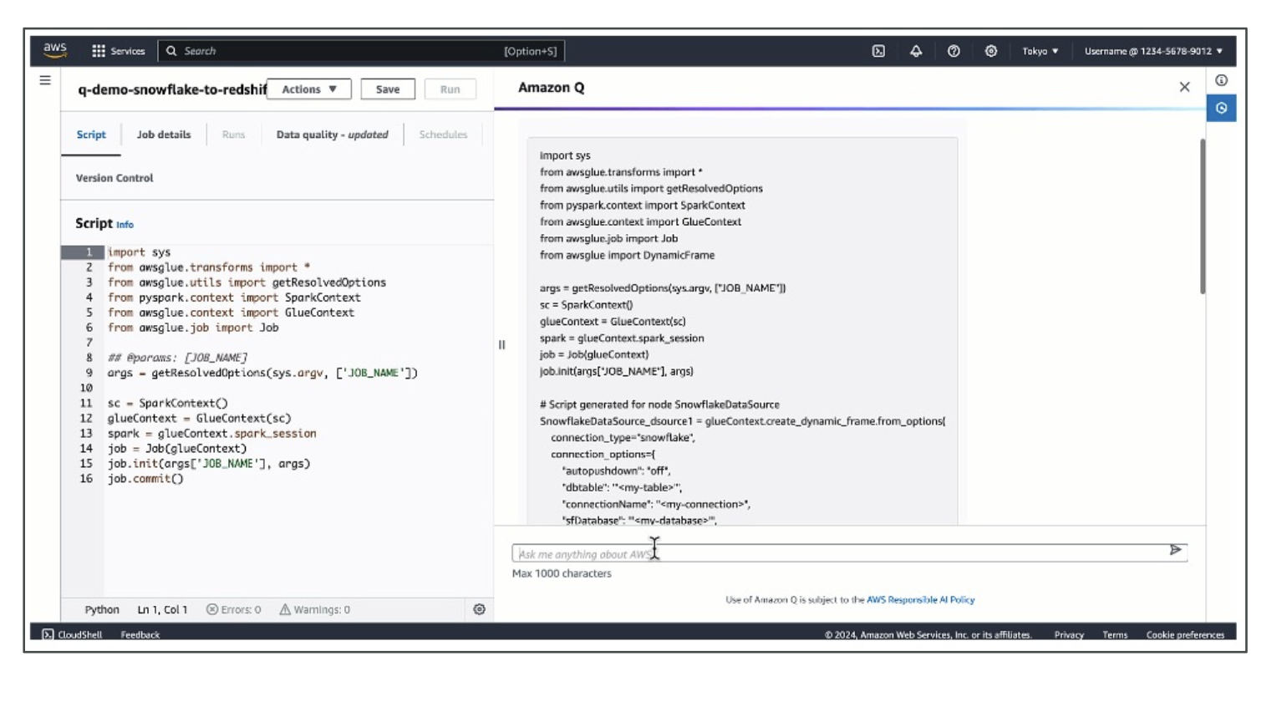The height and width of the screenshot is (702, 1282).
Task: Open top bar settings gear
Action: (x=991, y=51)
